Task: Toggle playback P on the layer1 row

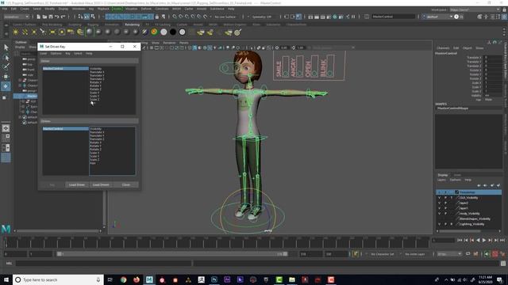Action: [445, 208]
